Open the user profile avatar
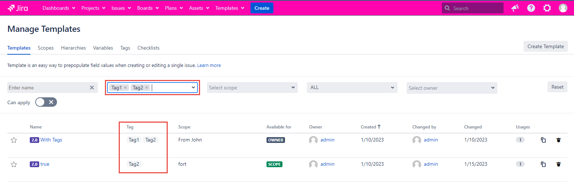Image resolution: width=574 pixels, height=182 pixels. 563,8
